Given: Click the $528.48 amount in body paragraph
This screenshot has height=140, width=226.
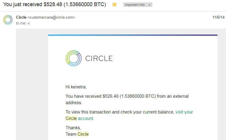Looking at the screenshot, I should pos(110,96).
